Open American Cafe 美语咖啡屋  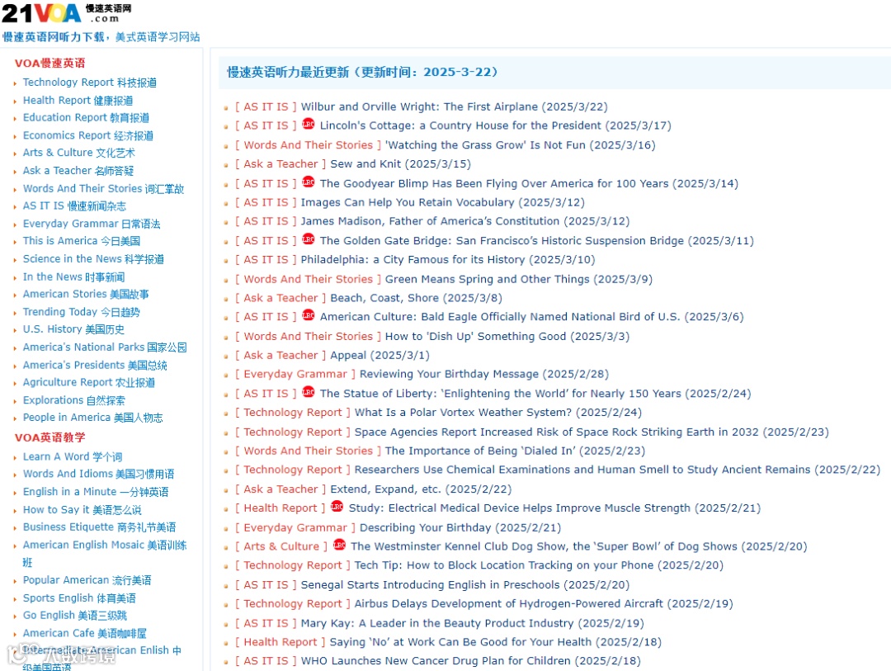(x=84, y=634)
